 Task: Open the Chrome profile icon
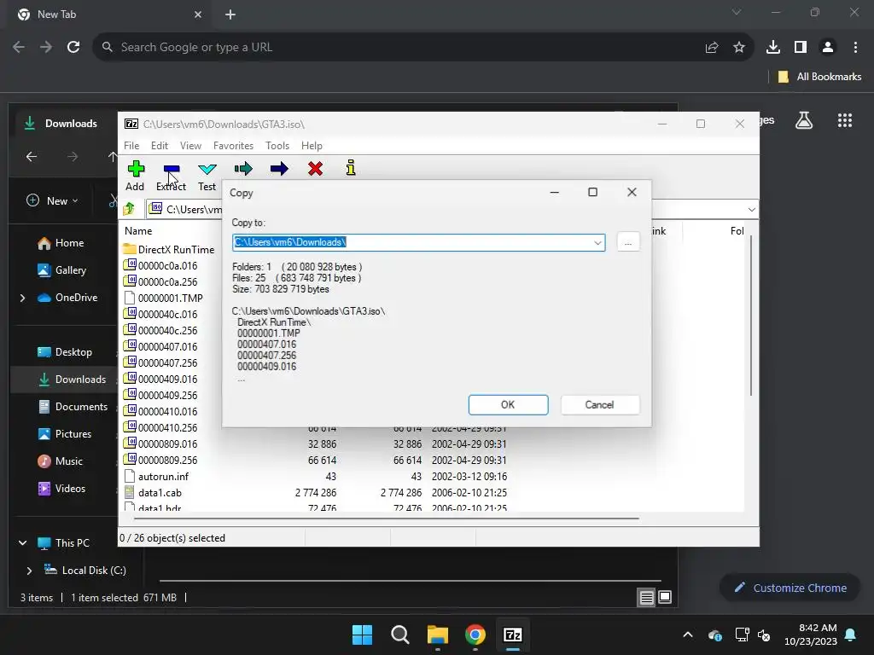pos(828,48)
